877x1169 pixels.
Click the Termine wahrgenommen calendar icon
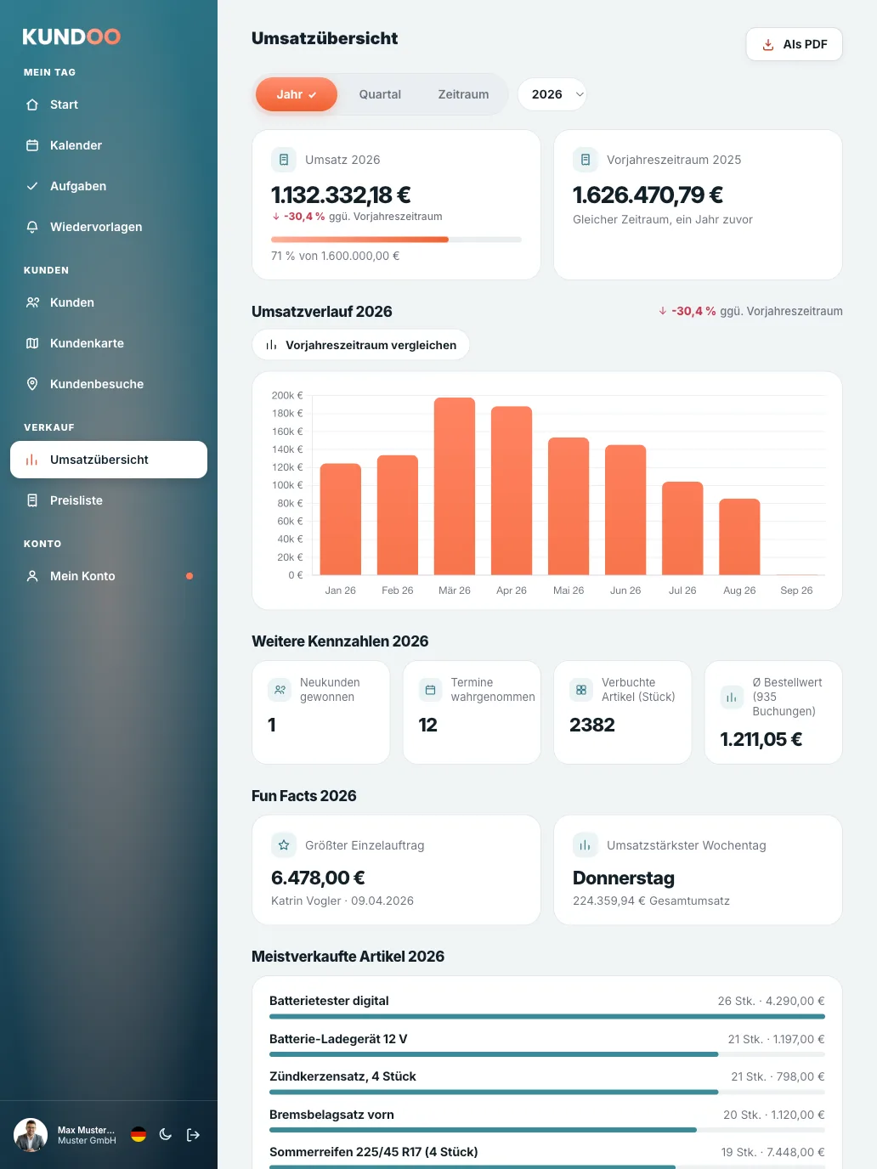pyautogui.click(x=430, y=690)
